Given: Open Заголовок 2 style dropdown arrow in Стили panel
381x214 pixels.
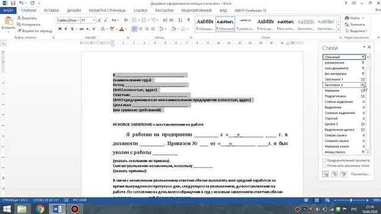Looking at the screenshot, I should tap(363, 85).
